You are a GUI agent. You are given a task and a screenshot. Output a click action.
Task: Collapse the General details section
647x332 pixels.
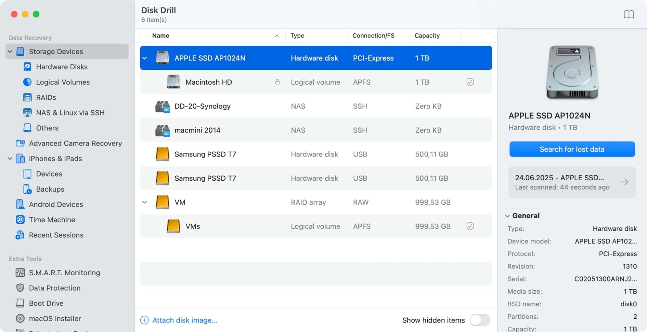coord(507,216)
